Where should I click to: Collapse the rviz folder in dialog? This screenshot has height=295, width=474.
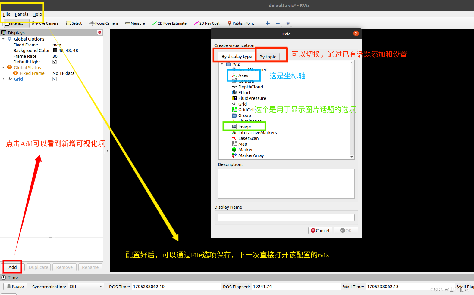click(222, 64)
